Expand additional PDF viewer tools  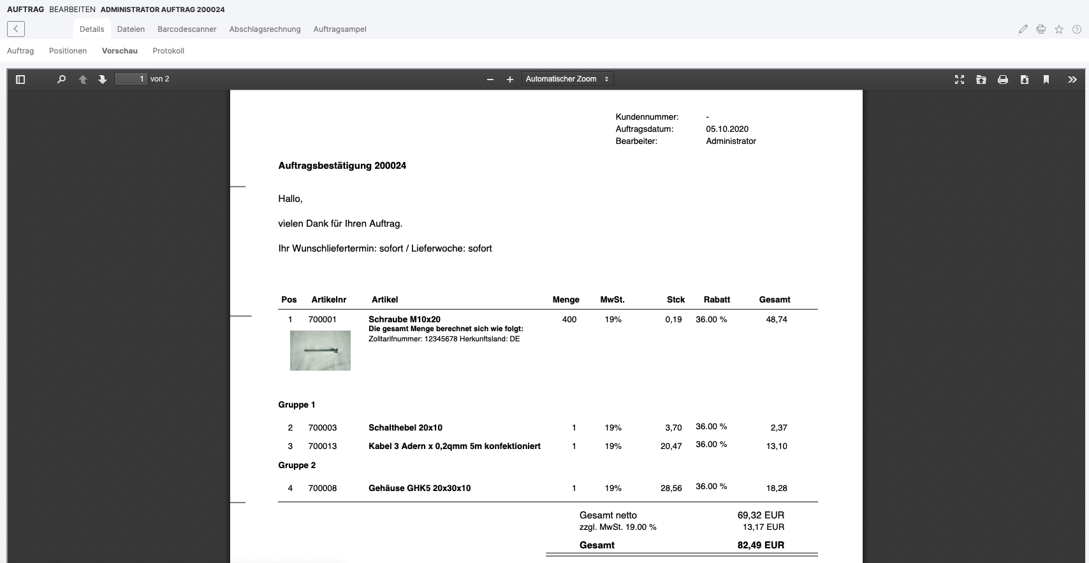1072,80
